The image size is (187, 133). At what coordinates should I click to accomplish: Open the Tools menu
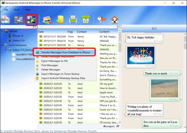tap(16, 10)
